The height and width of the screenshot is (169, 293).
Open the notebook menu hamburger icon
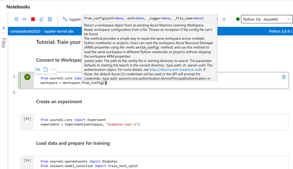point(16,19)
